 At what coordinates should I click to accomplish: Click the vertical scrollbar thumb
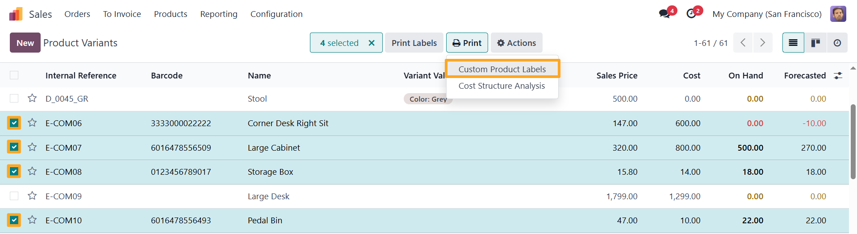[853, 142]
